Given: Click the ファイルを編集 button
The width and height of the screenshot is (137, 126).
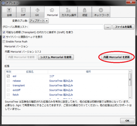Looking at the screenshot, I should tap(123, 27).
